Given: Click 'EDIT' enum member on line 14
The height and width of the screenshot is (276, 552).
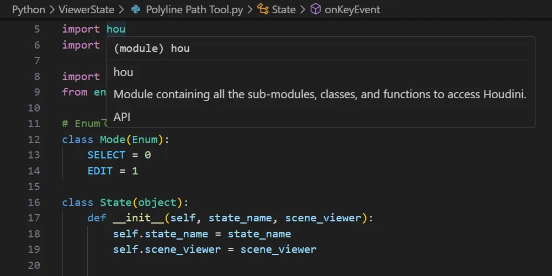Looking at the screenshot, I should pyautogui.click(x=100, y=171).
